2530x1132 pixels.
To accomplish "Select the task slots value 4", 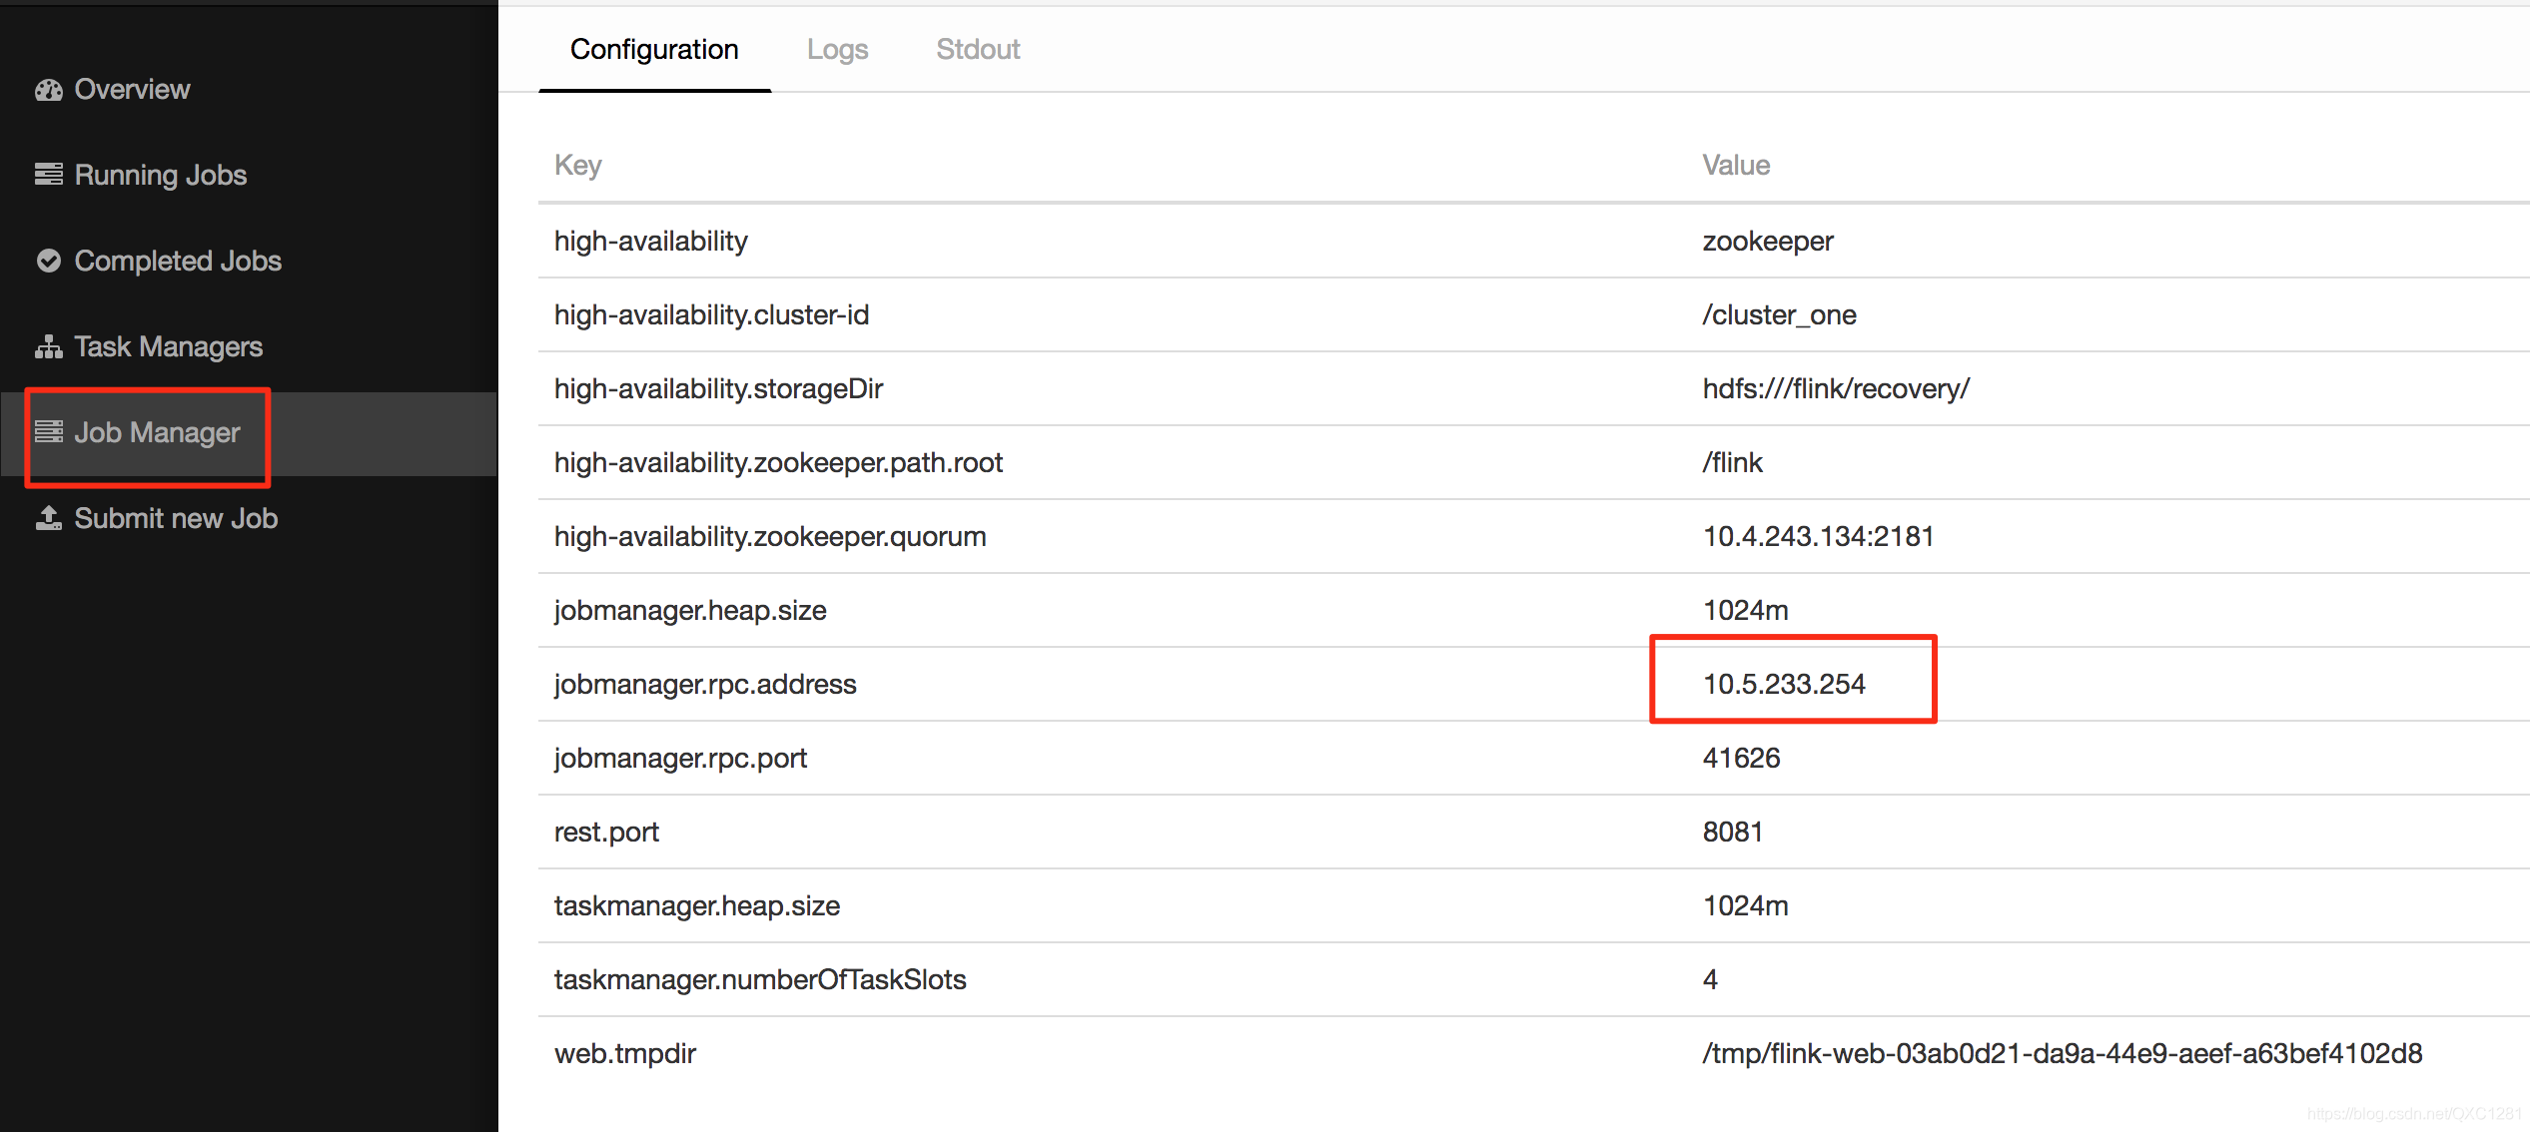I will click(x=1710, y=980).
